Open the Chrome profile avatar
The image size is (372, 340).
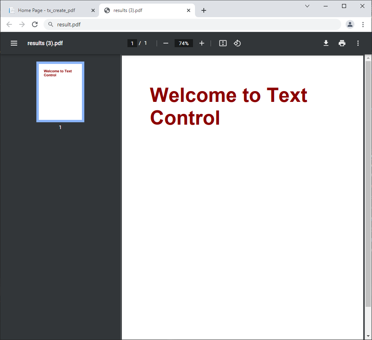point(350,24)
